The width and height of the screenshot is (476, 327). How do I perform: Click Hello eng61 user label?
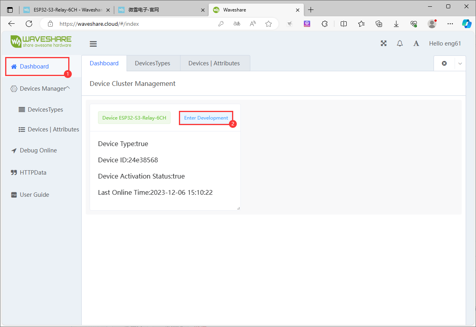pos(445,44)
